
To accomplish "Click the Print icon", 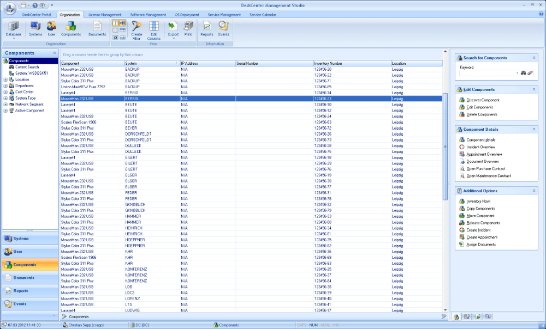I will pos(187,27).
